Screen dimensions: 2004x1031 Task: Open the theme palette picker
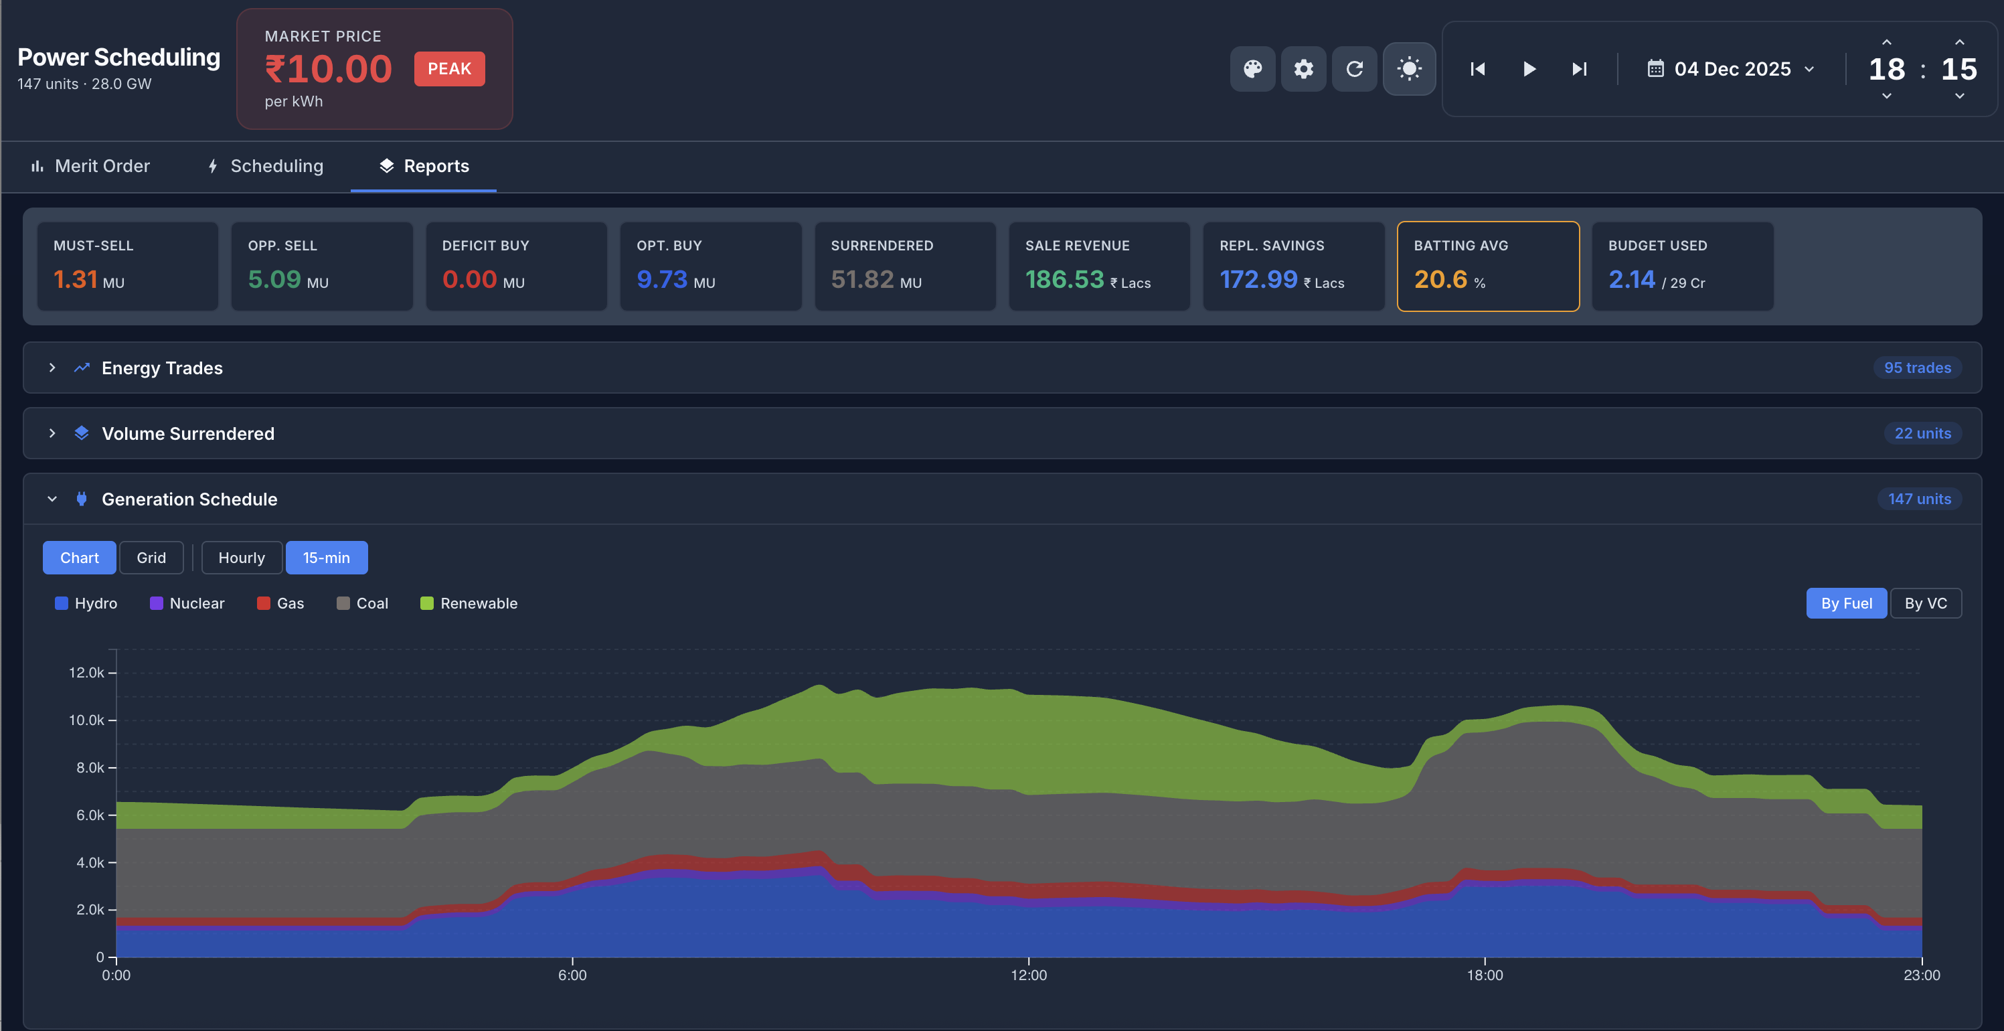pos(1252,68)
